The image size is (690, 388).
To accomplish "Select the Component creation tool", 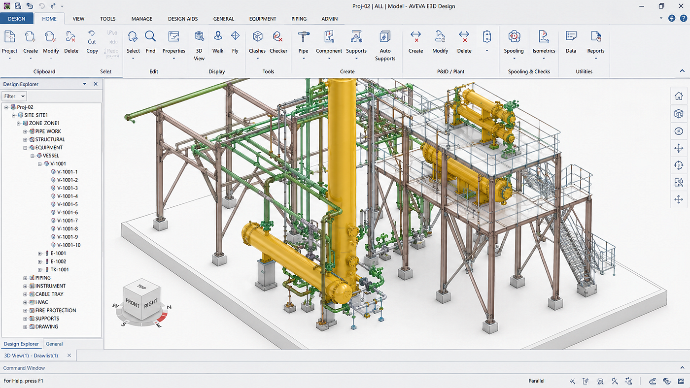I will coord(329,42).
